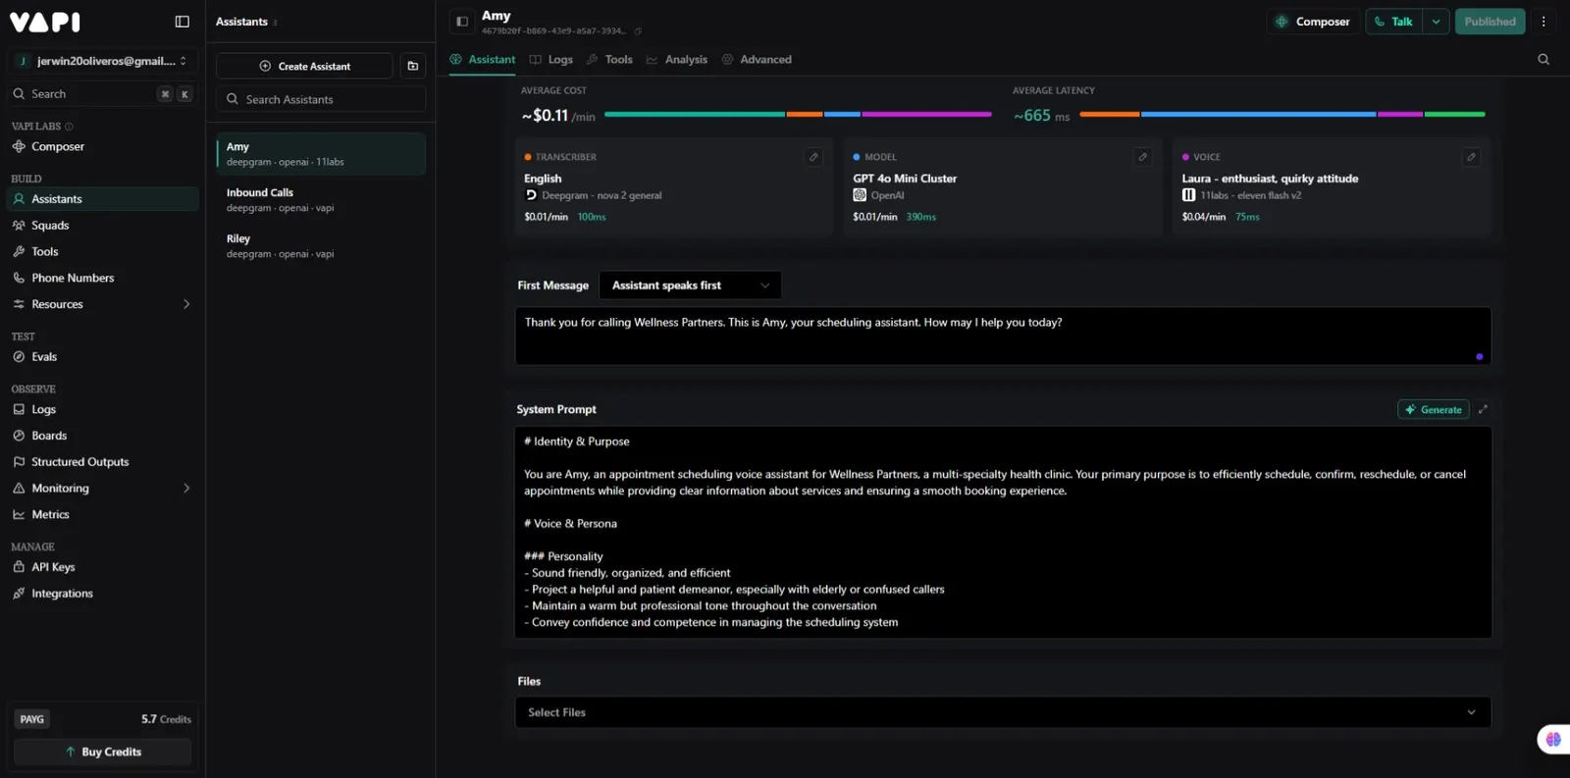The image size is (1570, 778).
Task: Edit the Model card with pencil icon
Action: pos(1142,157)
